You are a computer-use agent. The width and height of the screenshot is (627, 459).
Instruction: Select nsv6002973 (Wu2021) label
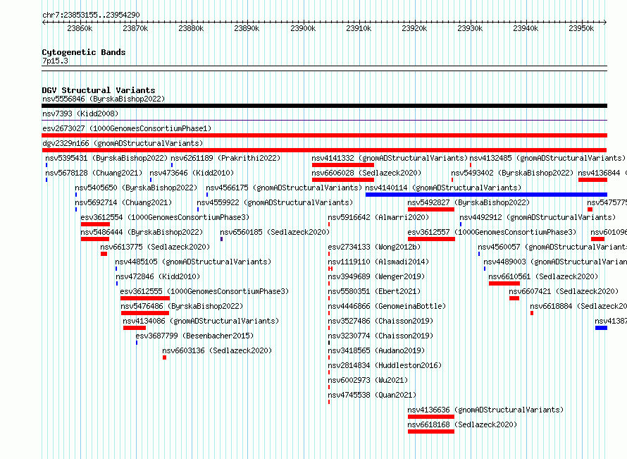coord(368,380)
